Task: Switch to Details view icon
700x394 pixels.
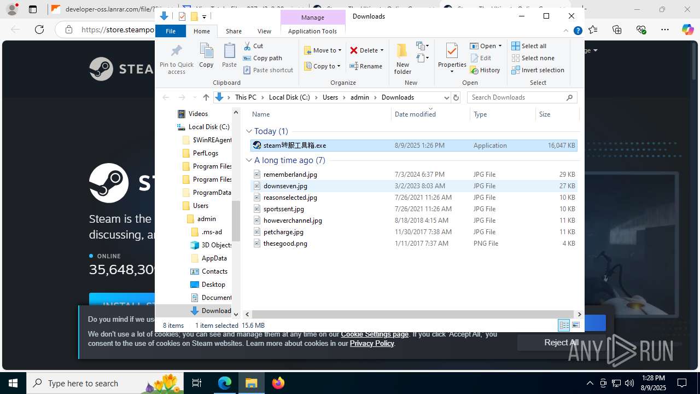Action: (564, 326)
